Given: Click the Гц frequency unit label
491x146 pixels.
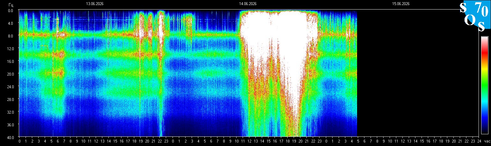Looking at the screenshot, I should coord(11,4).
